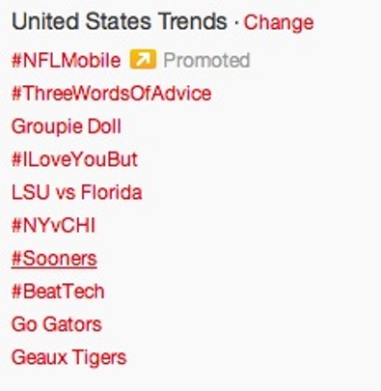The width and height of the screenshot is (381, 391).
Task: View tweets about Groupie Doll
Action: coord(67,126)
